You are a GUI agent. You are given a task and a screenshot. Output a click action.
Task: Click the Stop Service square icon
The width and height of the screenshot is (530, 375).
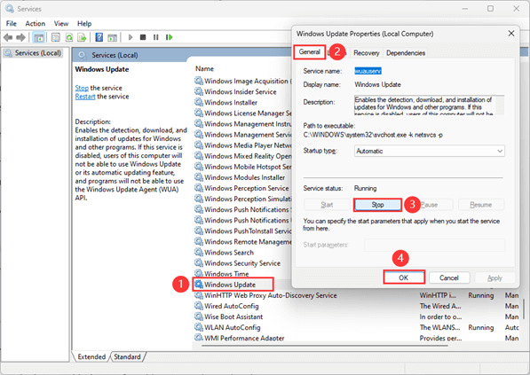coord(143,37)
